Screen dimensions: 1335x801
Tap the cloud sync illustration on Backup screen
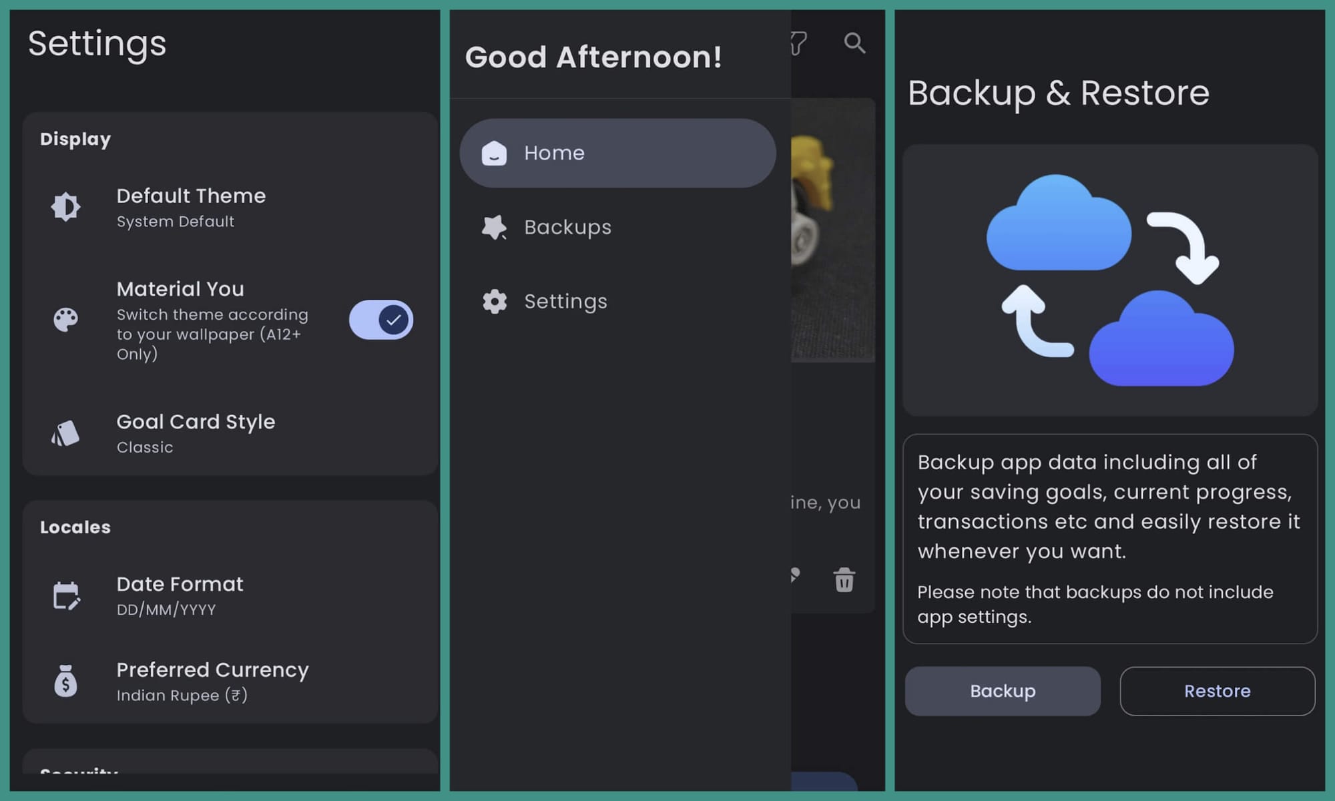1108,280
